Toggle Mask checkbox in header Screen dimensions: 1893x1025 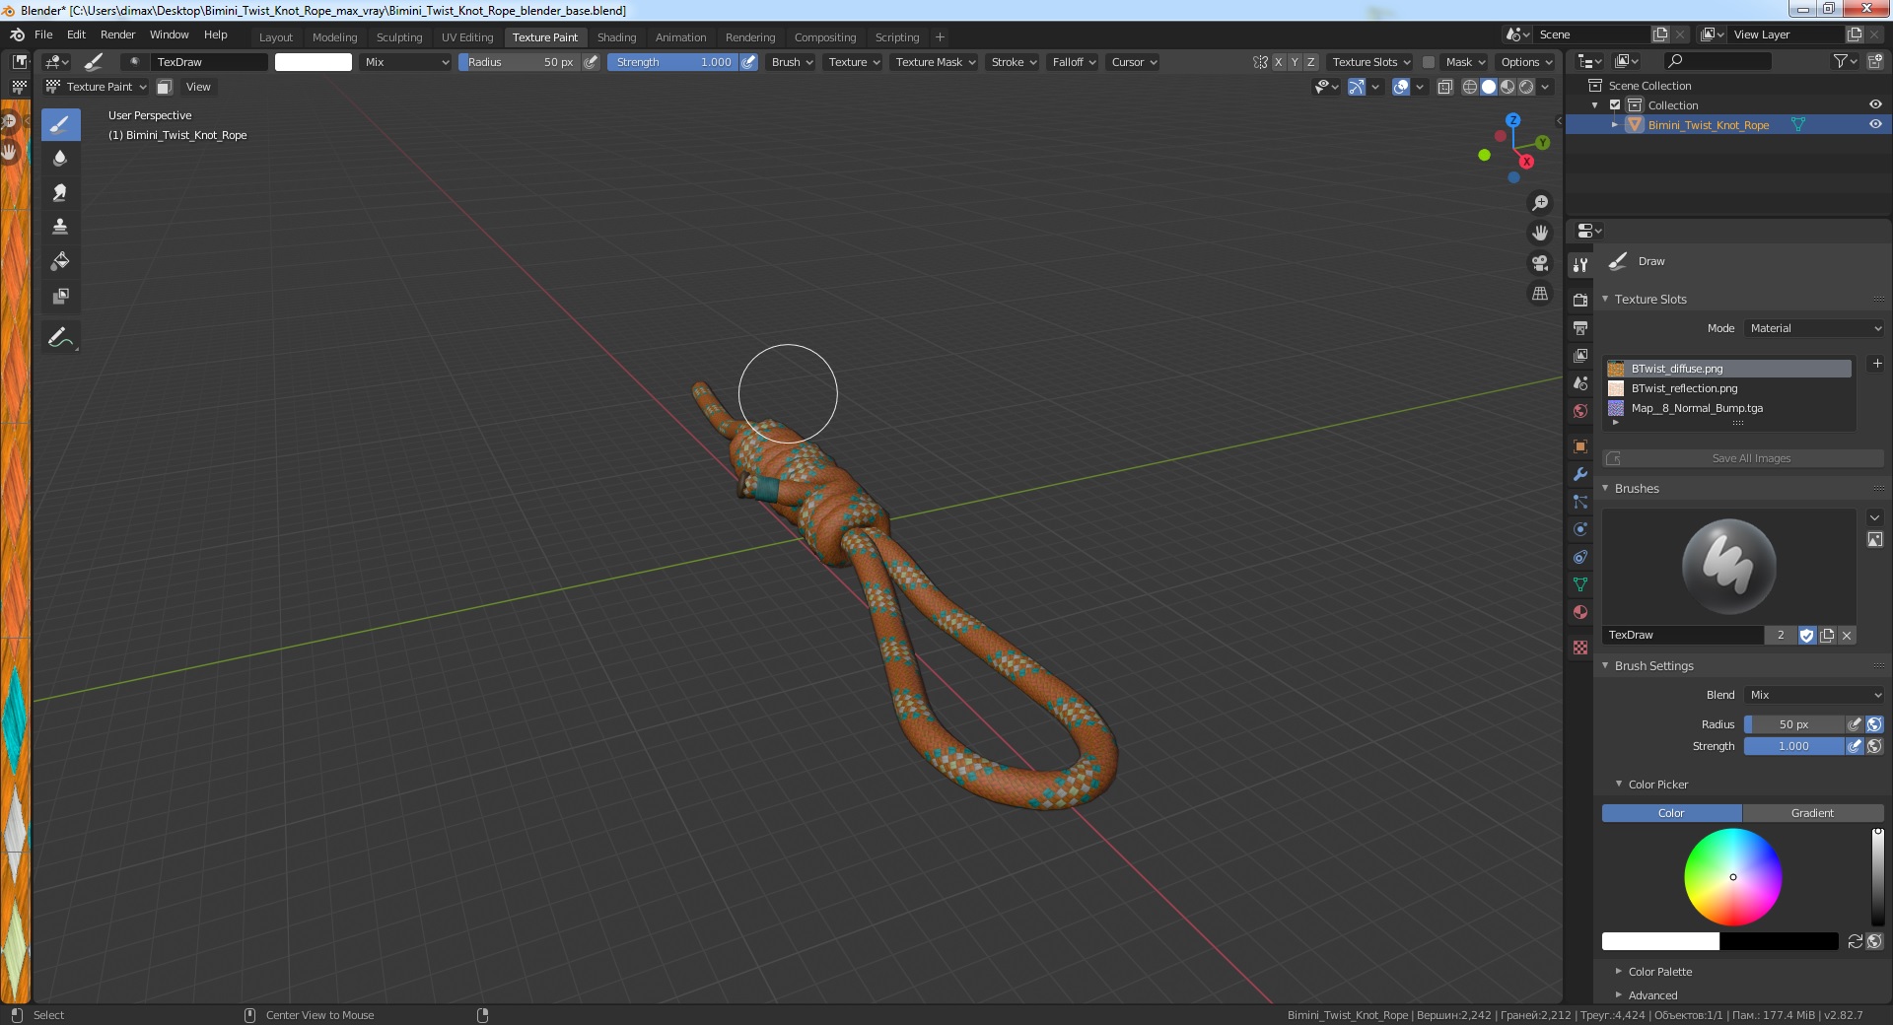[1429, 62]
